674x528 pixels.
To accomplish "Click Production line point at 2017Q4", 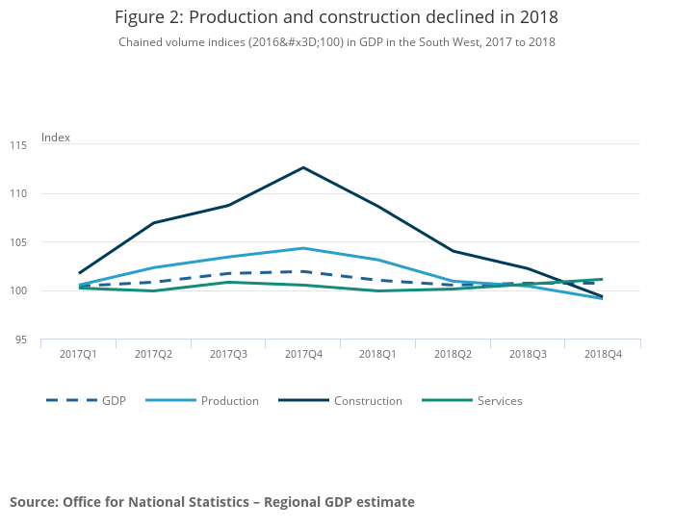I will [303, 248].
